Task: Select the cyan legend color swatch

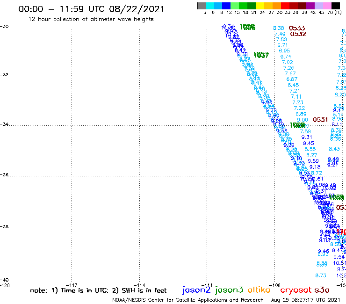Action: pos(210,6)
